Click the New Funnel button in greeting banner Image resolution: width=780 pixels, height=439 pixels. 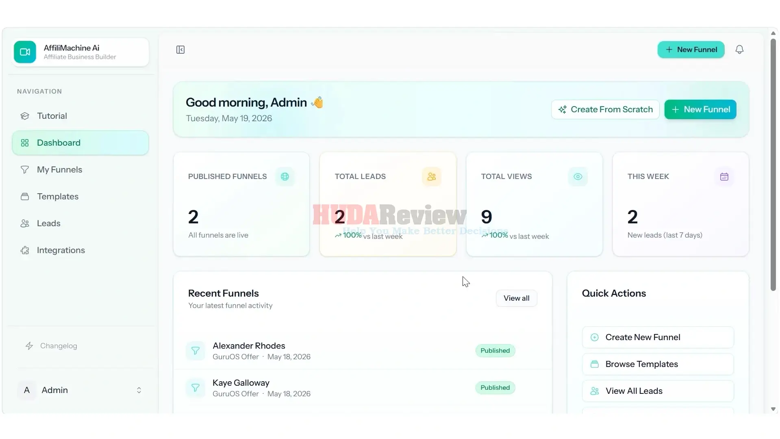[700, 109]
